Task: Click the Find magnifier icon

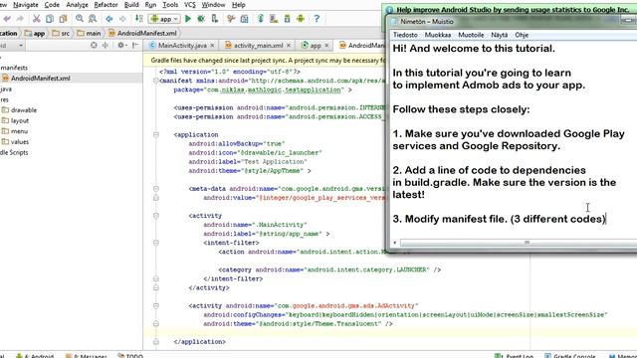Action: (x=80, y=19)
